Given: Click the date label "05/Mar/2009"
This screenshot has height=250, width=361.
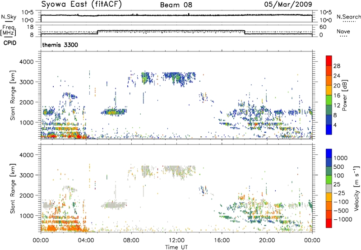Looking at the screenshot, I should [x=288, y=4].
